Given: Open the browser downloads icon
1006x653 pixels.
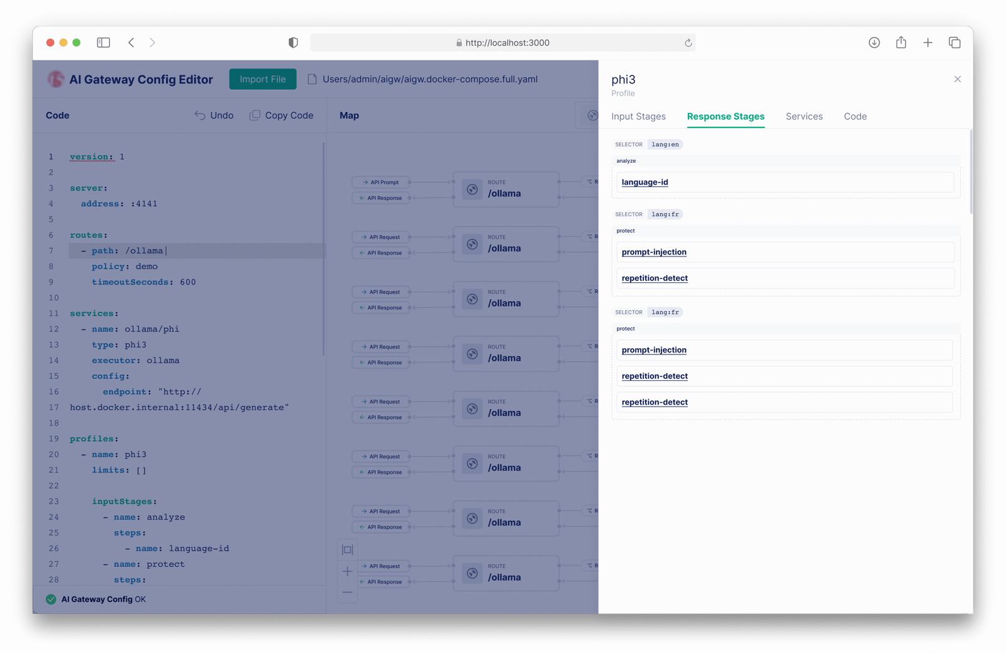Looking at the screenshot, I should point(874,43).
